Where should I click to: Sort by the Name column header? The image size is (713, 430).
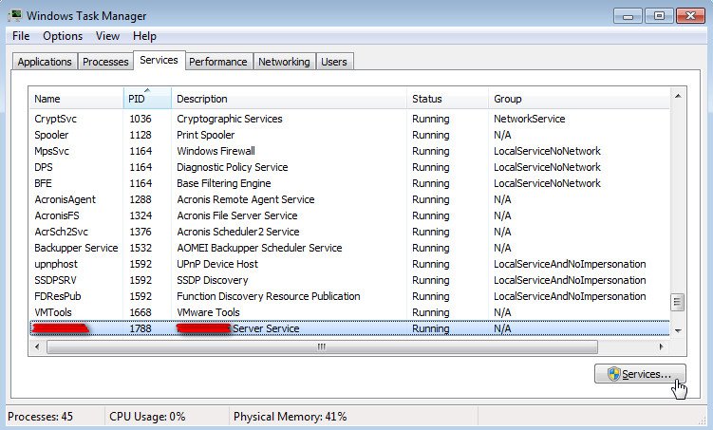pyautogui.click(x=76, y=99)
